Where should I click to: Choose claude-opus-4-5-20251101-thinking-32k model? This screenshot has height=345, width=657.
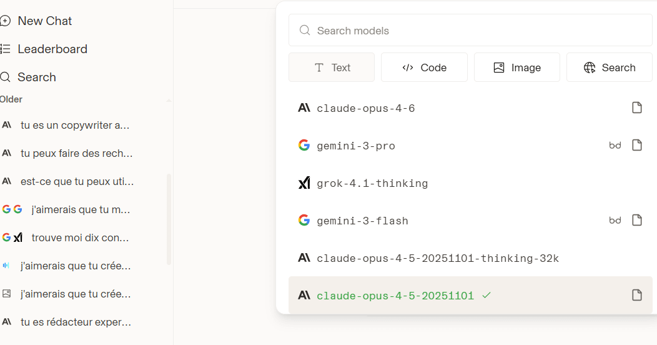pos(470,258)
